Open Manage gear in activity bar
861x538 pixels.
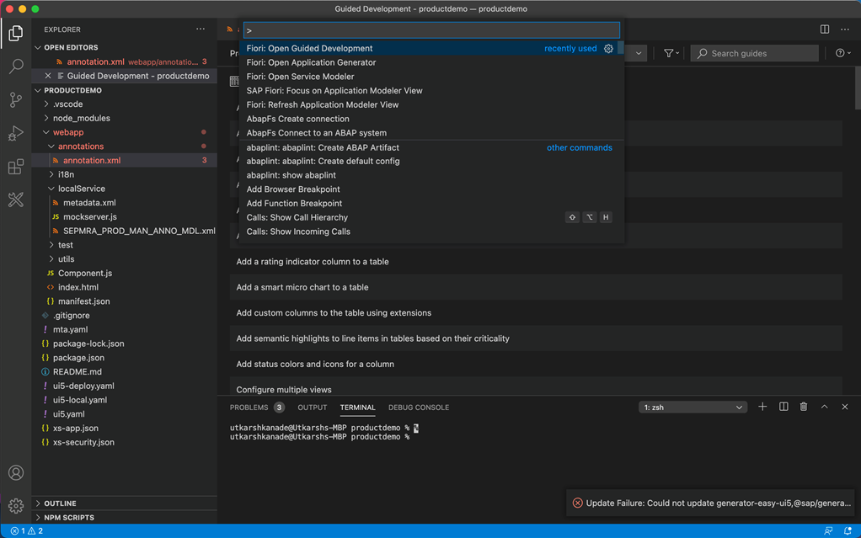pyautogui.click(x=16, y=506)
